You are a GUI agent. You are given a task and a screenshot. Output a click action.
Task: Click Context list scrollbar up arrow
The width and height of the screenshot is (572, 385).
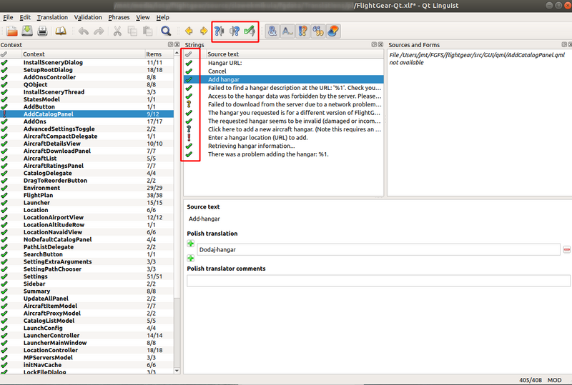pyautogui.click(x=177, y=53)
